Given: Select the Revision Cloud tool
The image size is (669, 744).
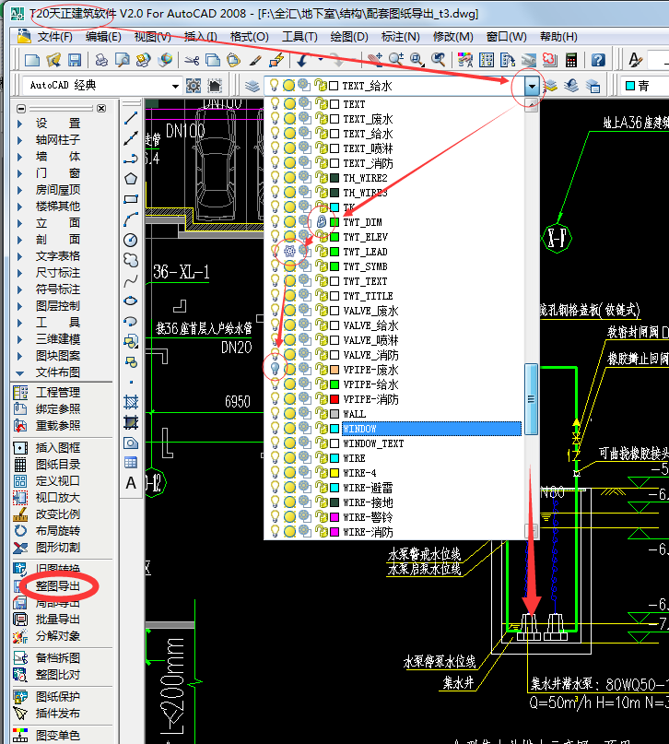Looking at the screenshot, I should [131, 260].
